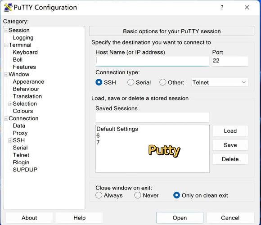
Task: Click the About button
Action: tap(29, 218)
